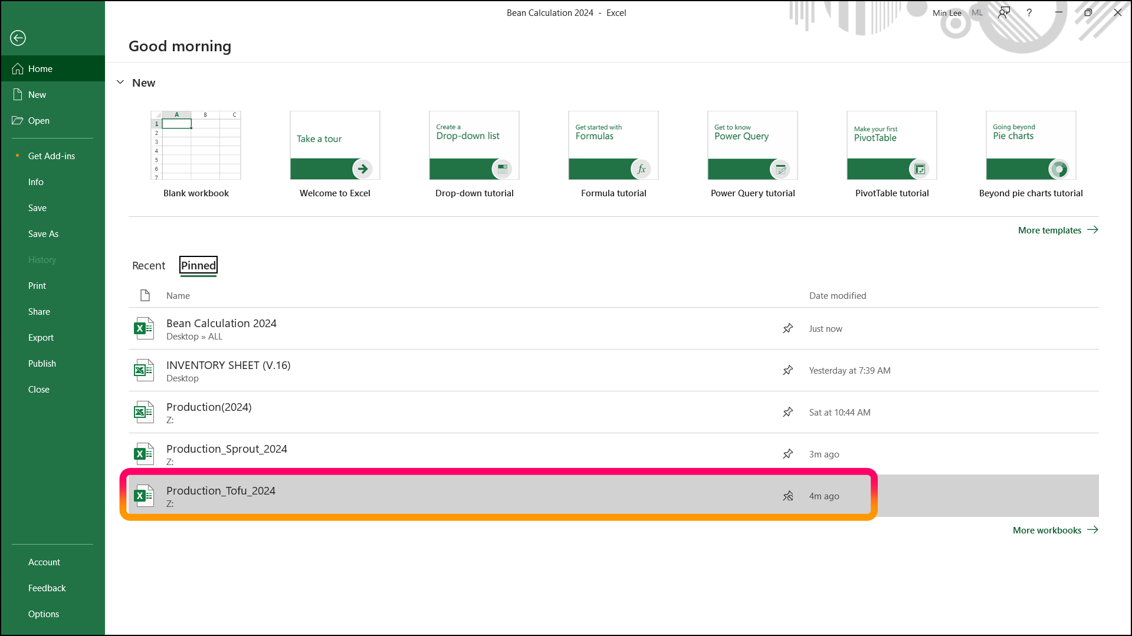Open Production_Sprout_2024 workbook
This screenshot has width=1132, height=636.
tap(613, 454)
